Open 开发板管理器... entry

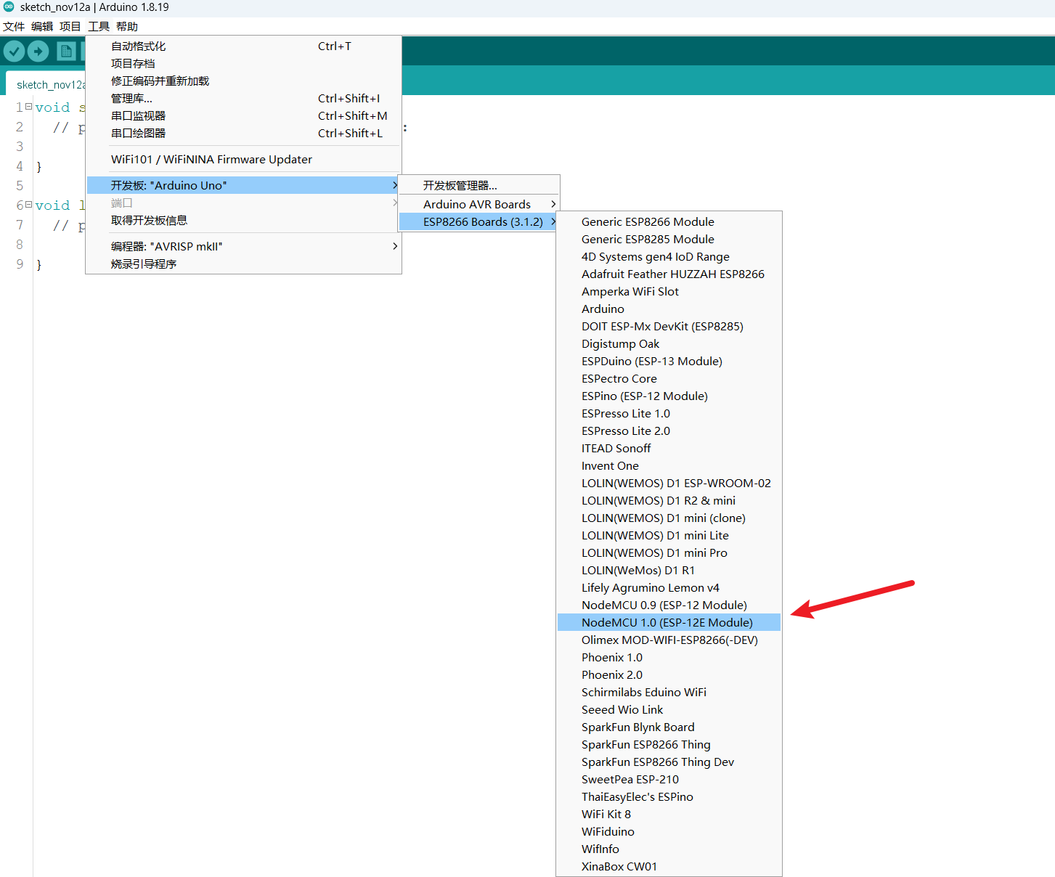pos(479,185)
